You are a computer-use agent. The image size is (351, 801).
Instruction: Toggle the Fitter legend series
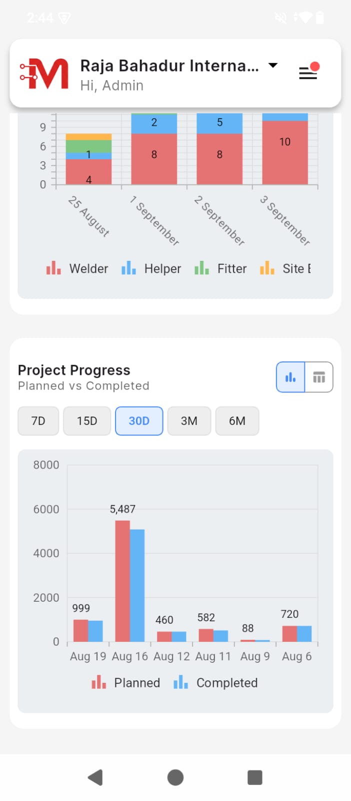(x=221, y=269)
